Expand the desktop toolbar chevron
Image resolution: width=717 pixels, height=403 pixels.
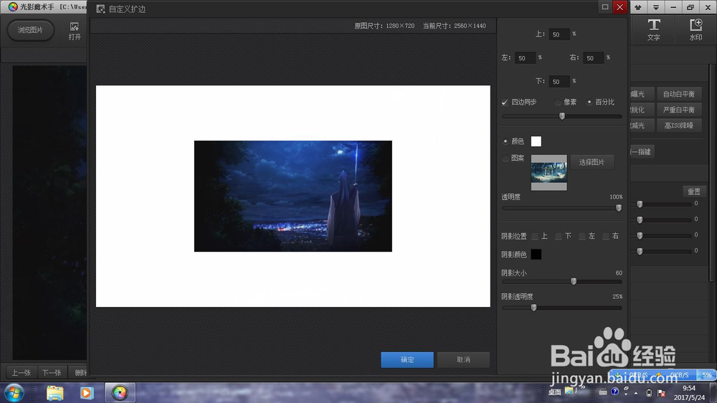click(582, 388)
